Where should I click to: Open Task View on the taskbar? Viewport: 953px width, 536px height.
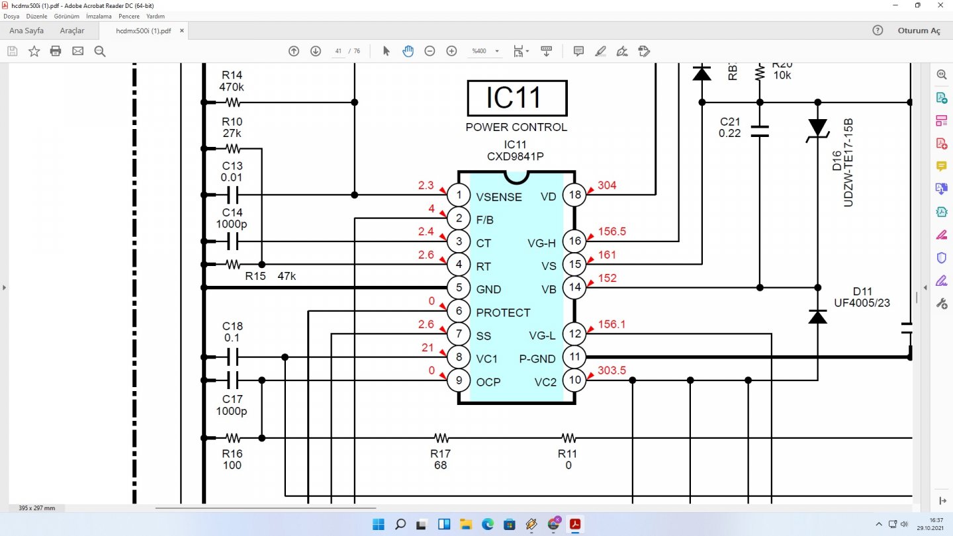(422, 525)
